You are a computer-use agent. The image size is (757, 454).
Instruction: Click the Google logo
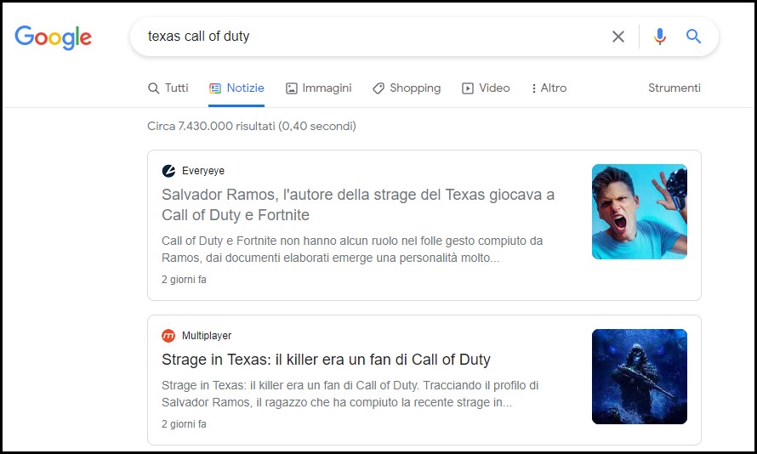click(x=53, y=37)
